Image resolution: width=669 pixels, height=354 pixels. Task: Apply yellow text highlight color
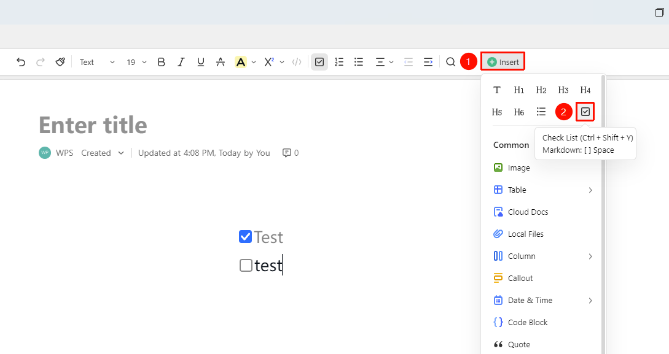(x=241, y=62)
